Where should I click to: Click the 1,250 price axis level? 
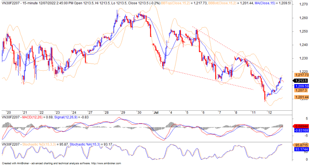(x=304, y=32)
